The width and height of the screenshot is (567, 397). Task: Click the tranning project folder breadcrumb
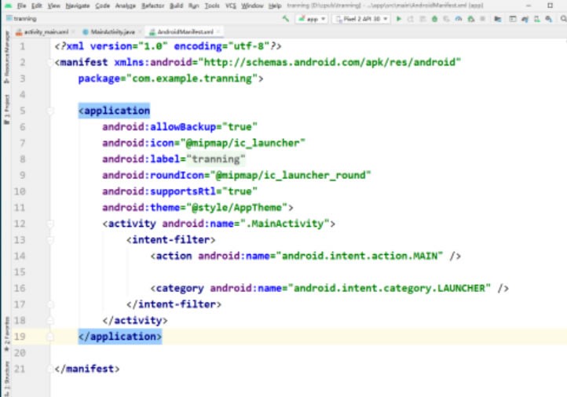click(x=22, y=18)
